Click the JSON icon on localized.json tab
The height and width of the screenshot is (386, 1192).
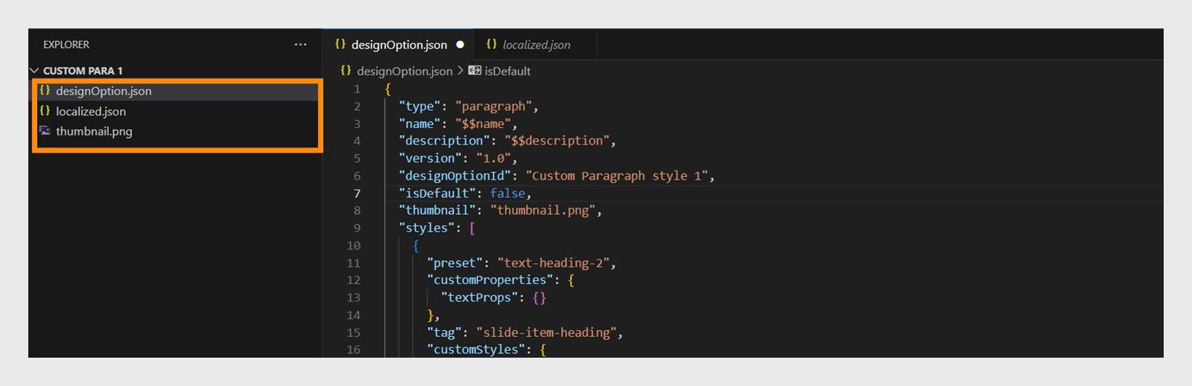point(491,44)
